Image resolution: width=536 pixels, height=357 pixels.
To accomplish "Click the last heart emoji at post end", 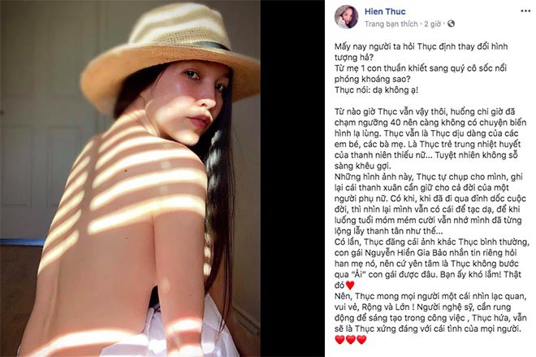I will pyautogui.click(x=361, y=340).
